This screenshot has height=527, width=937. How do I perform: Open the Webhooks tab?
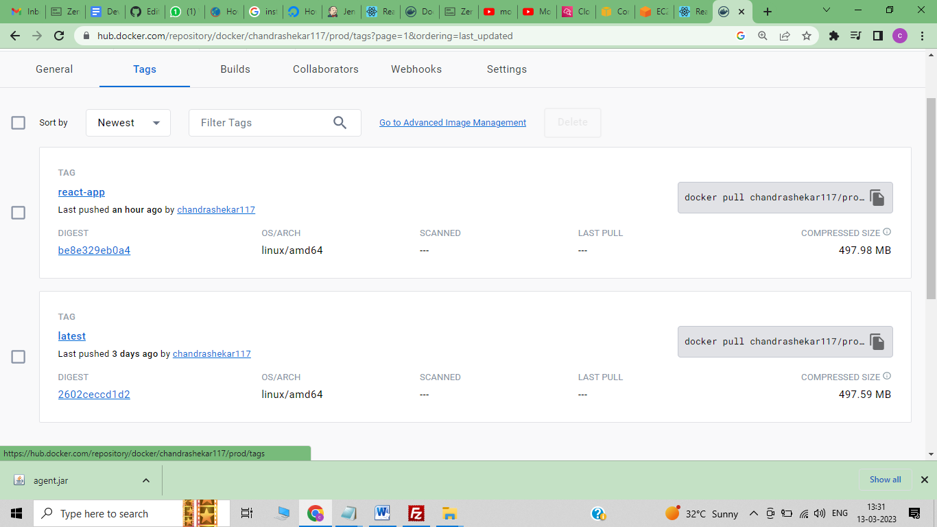416,69
